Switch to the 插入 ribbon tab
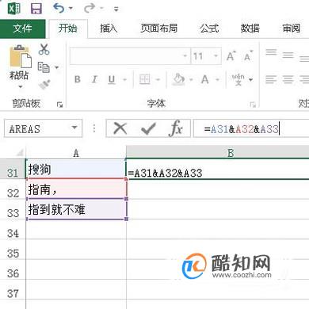Image resolution: width=309 pixels, height=309 pixels. click(x=109, y=29)
